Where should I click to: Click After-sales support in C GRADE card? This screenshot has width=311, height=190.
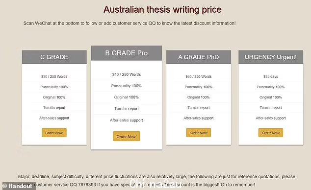point(54,118)
